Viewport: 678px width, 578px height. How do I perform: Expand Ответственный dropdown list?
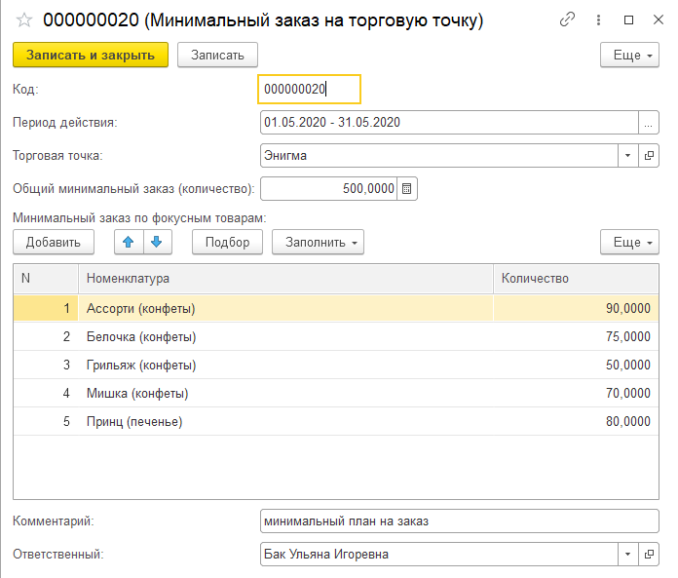[628, 555]
